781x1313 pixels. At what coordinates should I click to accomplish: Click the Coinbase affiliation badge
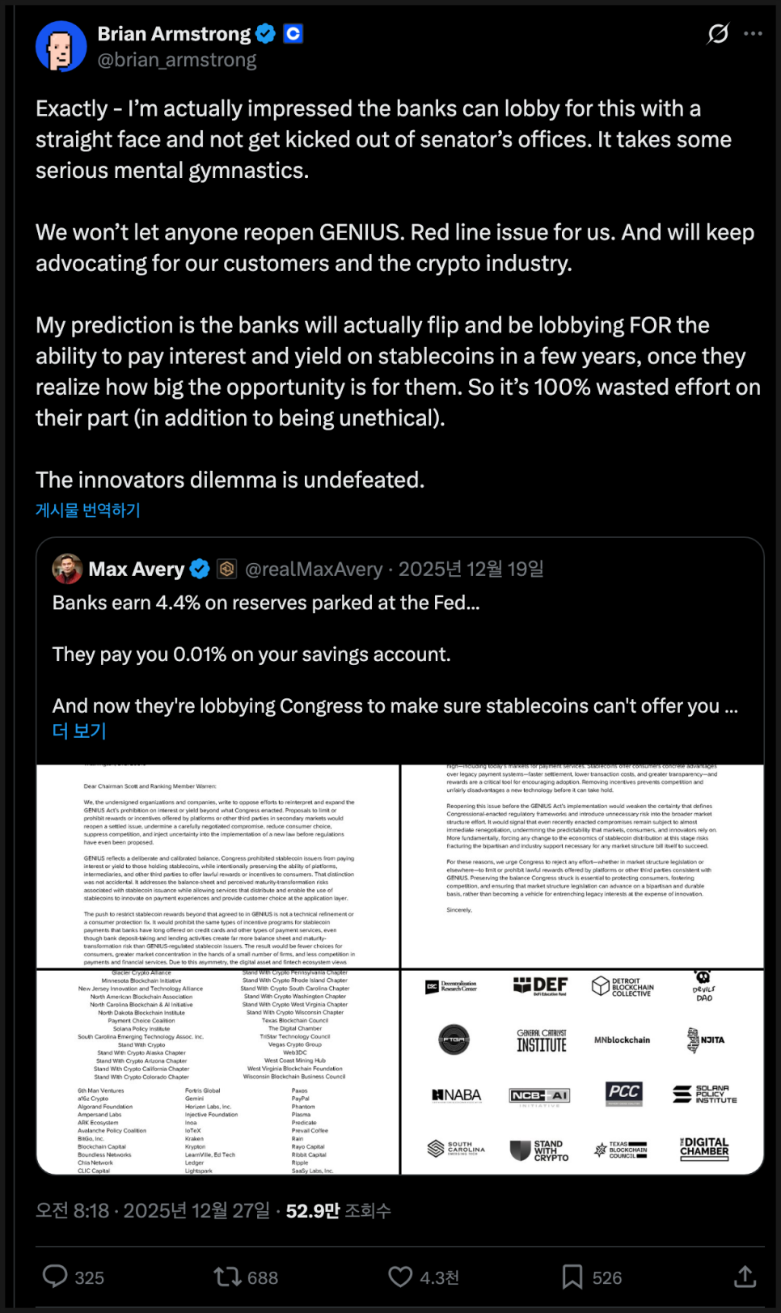[x=293, y=33]
